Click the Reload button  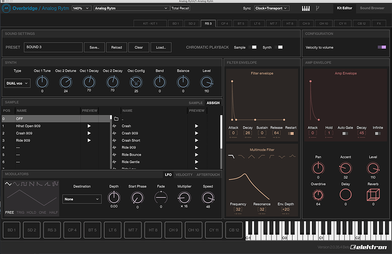pos(116,47)
